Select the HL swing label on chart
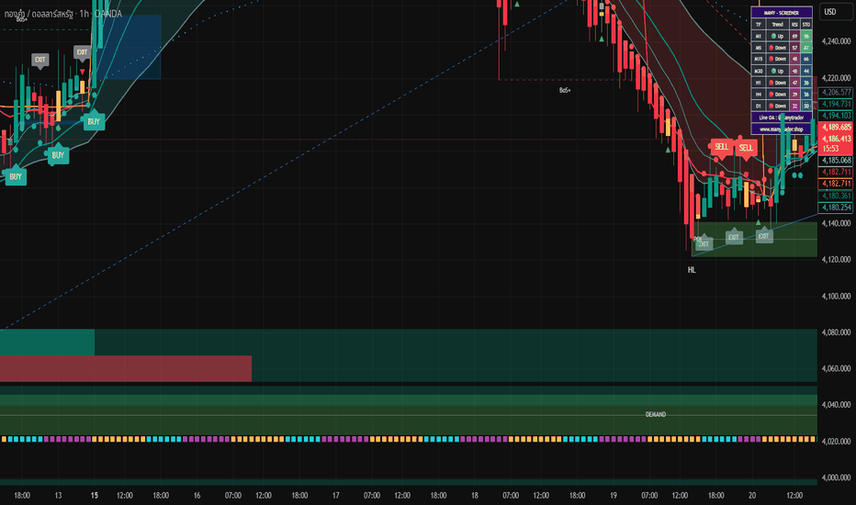This screenshot has height=505, width=856. coord(692,270)
